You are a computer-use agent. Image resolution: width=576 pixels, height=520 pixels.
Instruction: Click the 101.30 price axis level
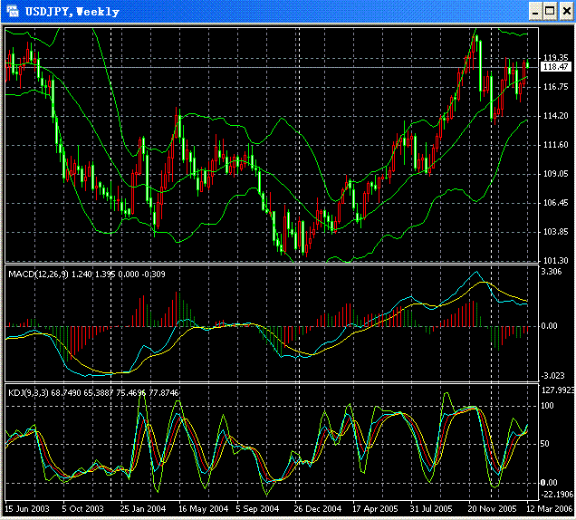pyautogui.click(x=555, y=261)
